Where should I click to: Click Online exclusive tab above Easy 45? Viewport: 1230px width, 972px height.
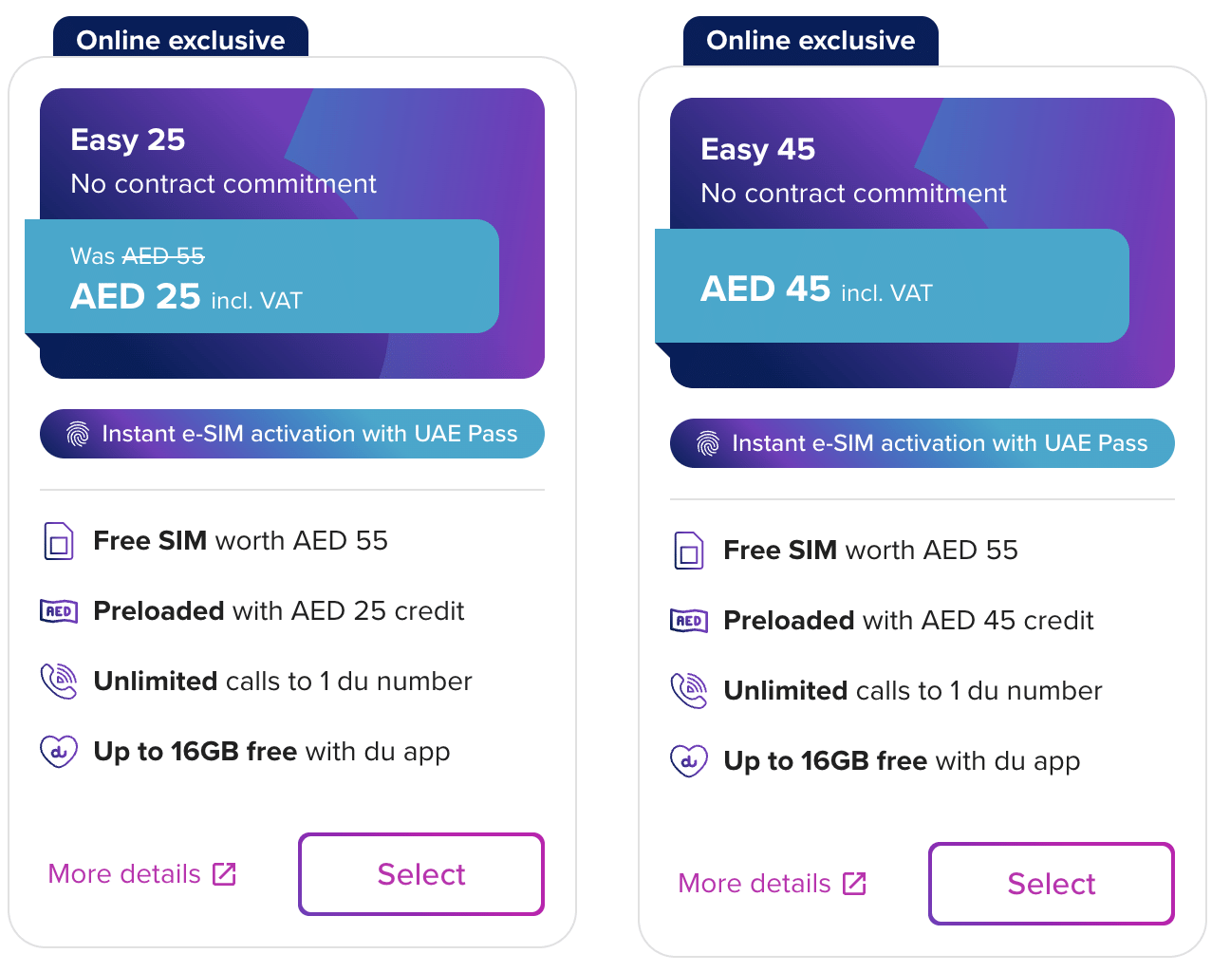(x=811, y=40)
